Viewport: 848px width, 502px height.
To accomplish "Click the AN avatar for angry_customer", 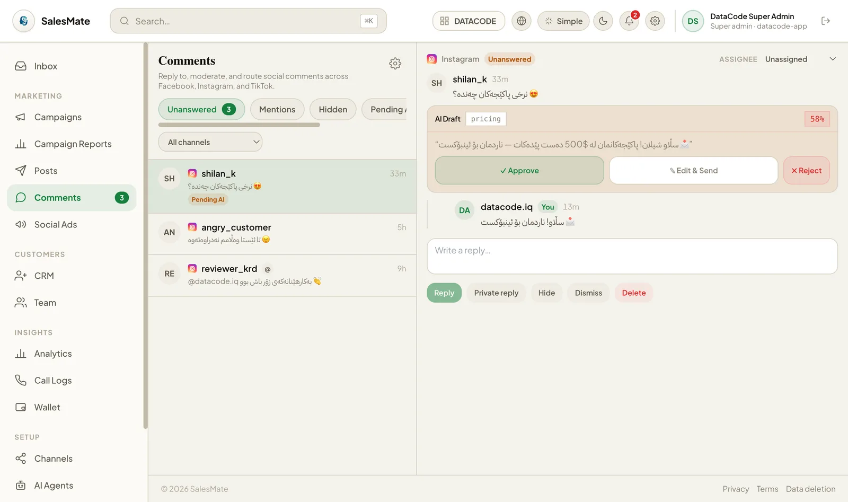I will [x=170, y=232].
